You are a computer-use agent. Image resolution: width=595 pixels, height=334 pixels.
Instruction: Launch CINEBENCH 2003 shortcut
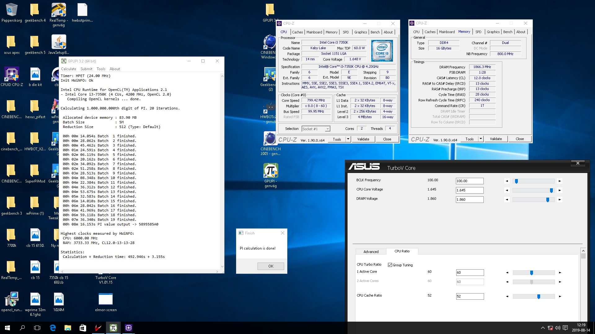271,143
